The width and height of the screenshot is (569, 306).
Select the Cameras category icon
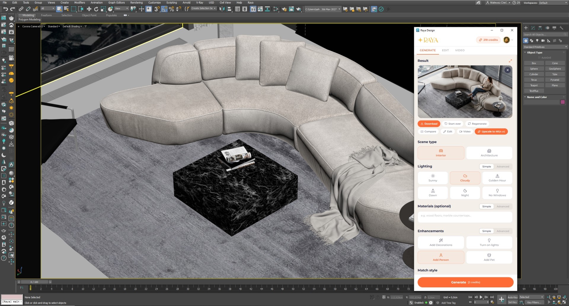point(543,41)
